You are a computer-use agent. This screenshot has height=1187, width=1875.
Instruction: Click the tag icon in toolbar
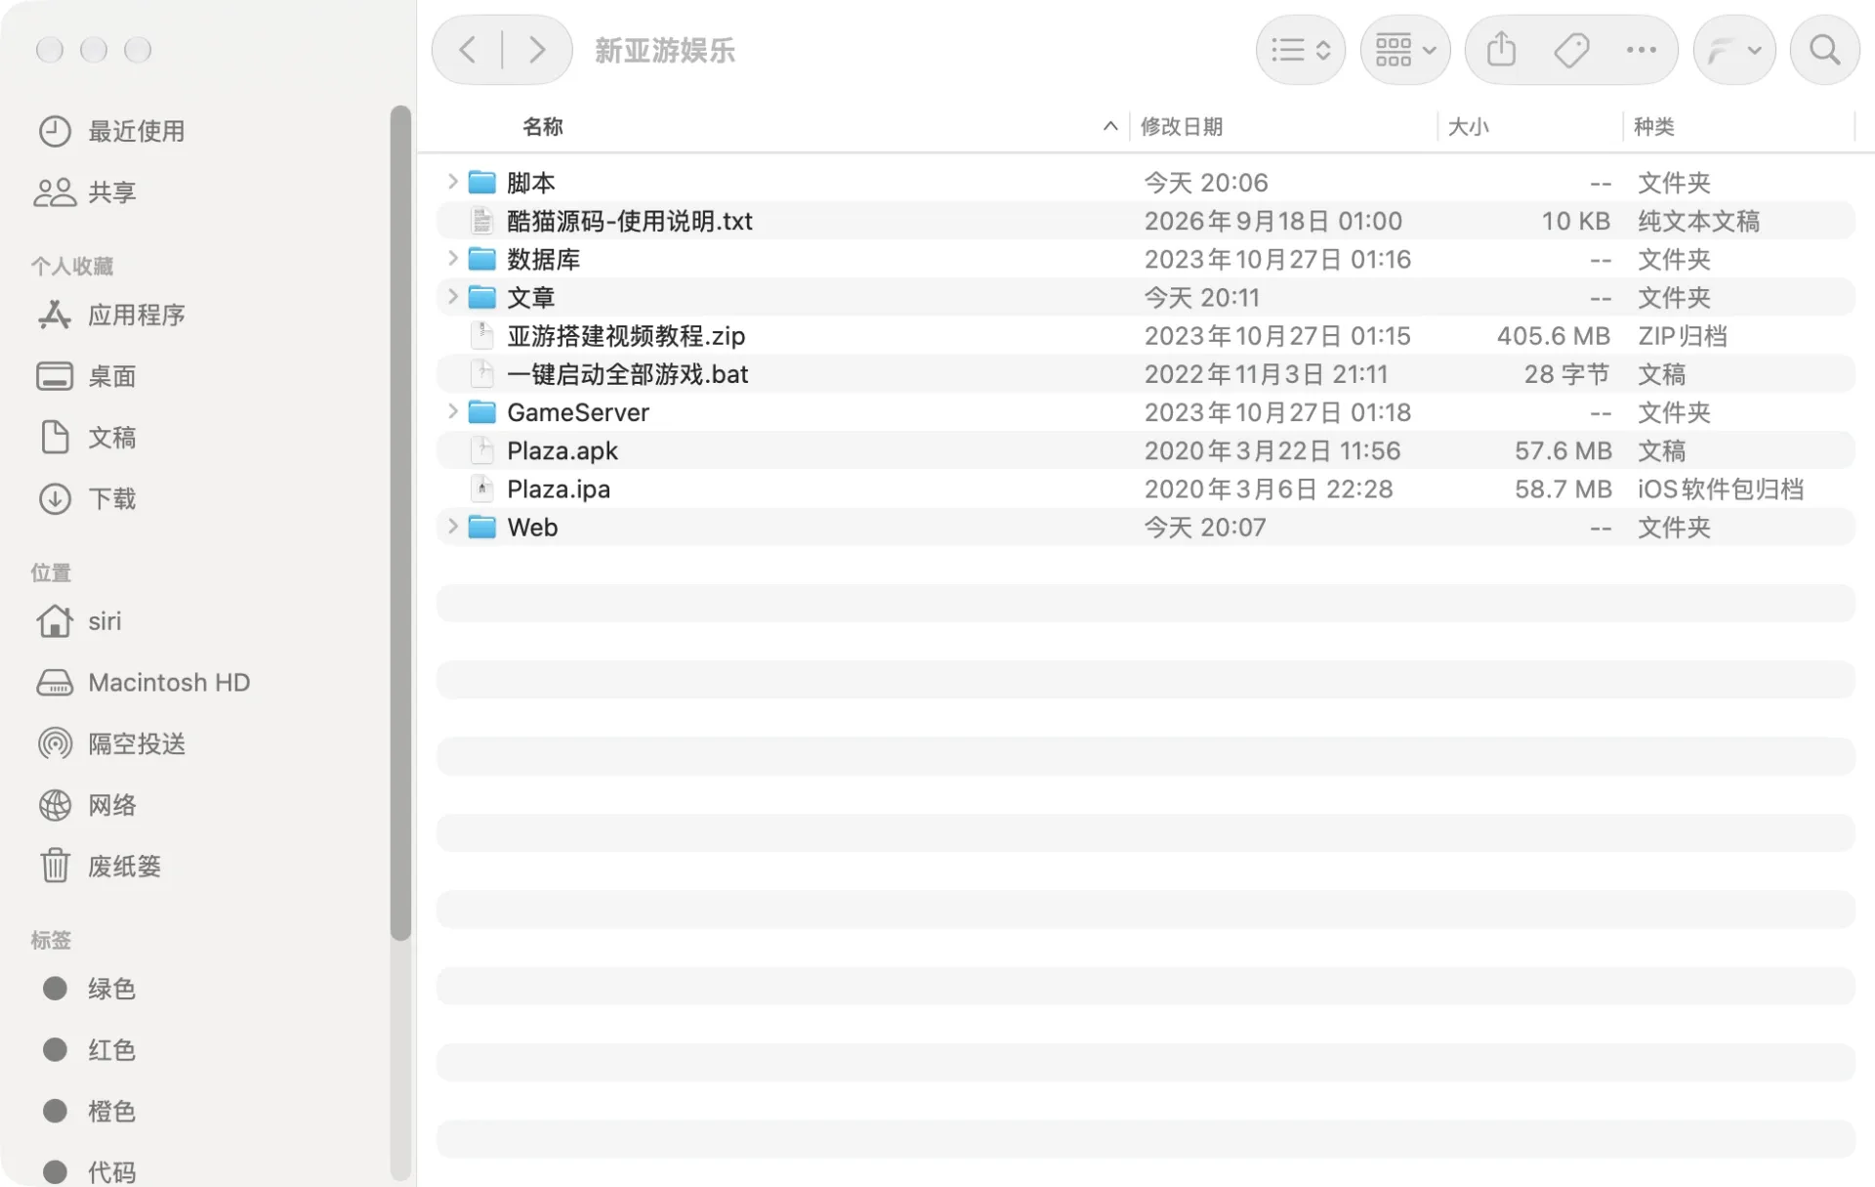coord(1571,50)
